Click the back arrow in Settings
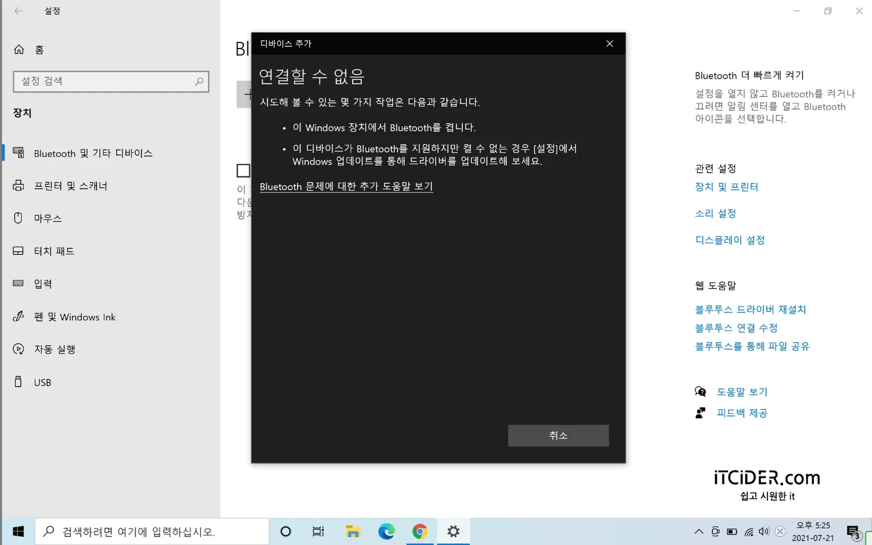 19,11
